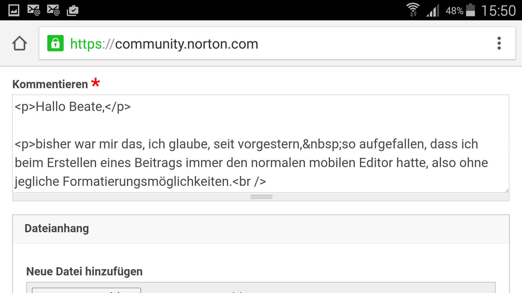
Task: Click the green padlock security icon
Action: (x=55, y=43)
